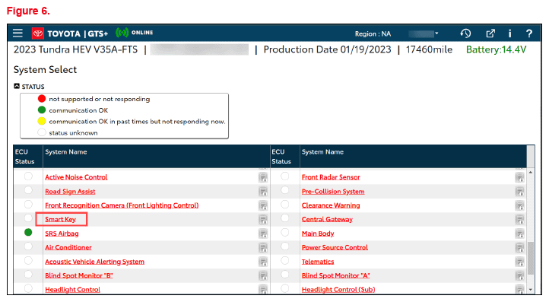Screen dimensions: 549x302
Task: Click the info icon for Blind Spot Monitor "A"
Action: click(x=519, y=275)
